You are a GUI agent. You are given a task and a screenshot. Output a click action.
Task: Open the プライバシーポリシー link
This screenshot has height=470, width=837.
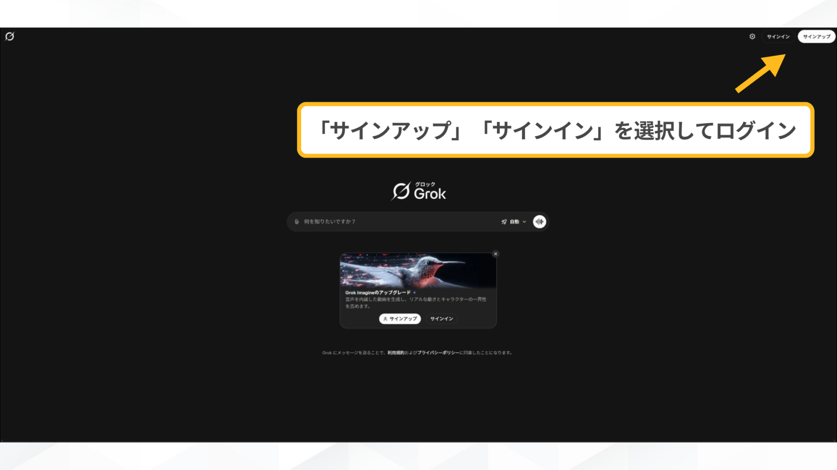(x=439, y=352)
